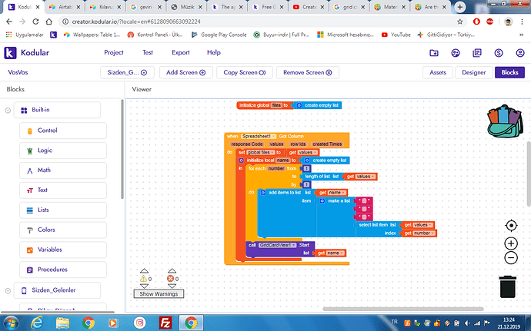Center the workspace with the target icon
The width and height of the screenshot is (531, 331).
511,225
